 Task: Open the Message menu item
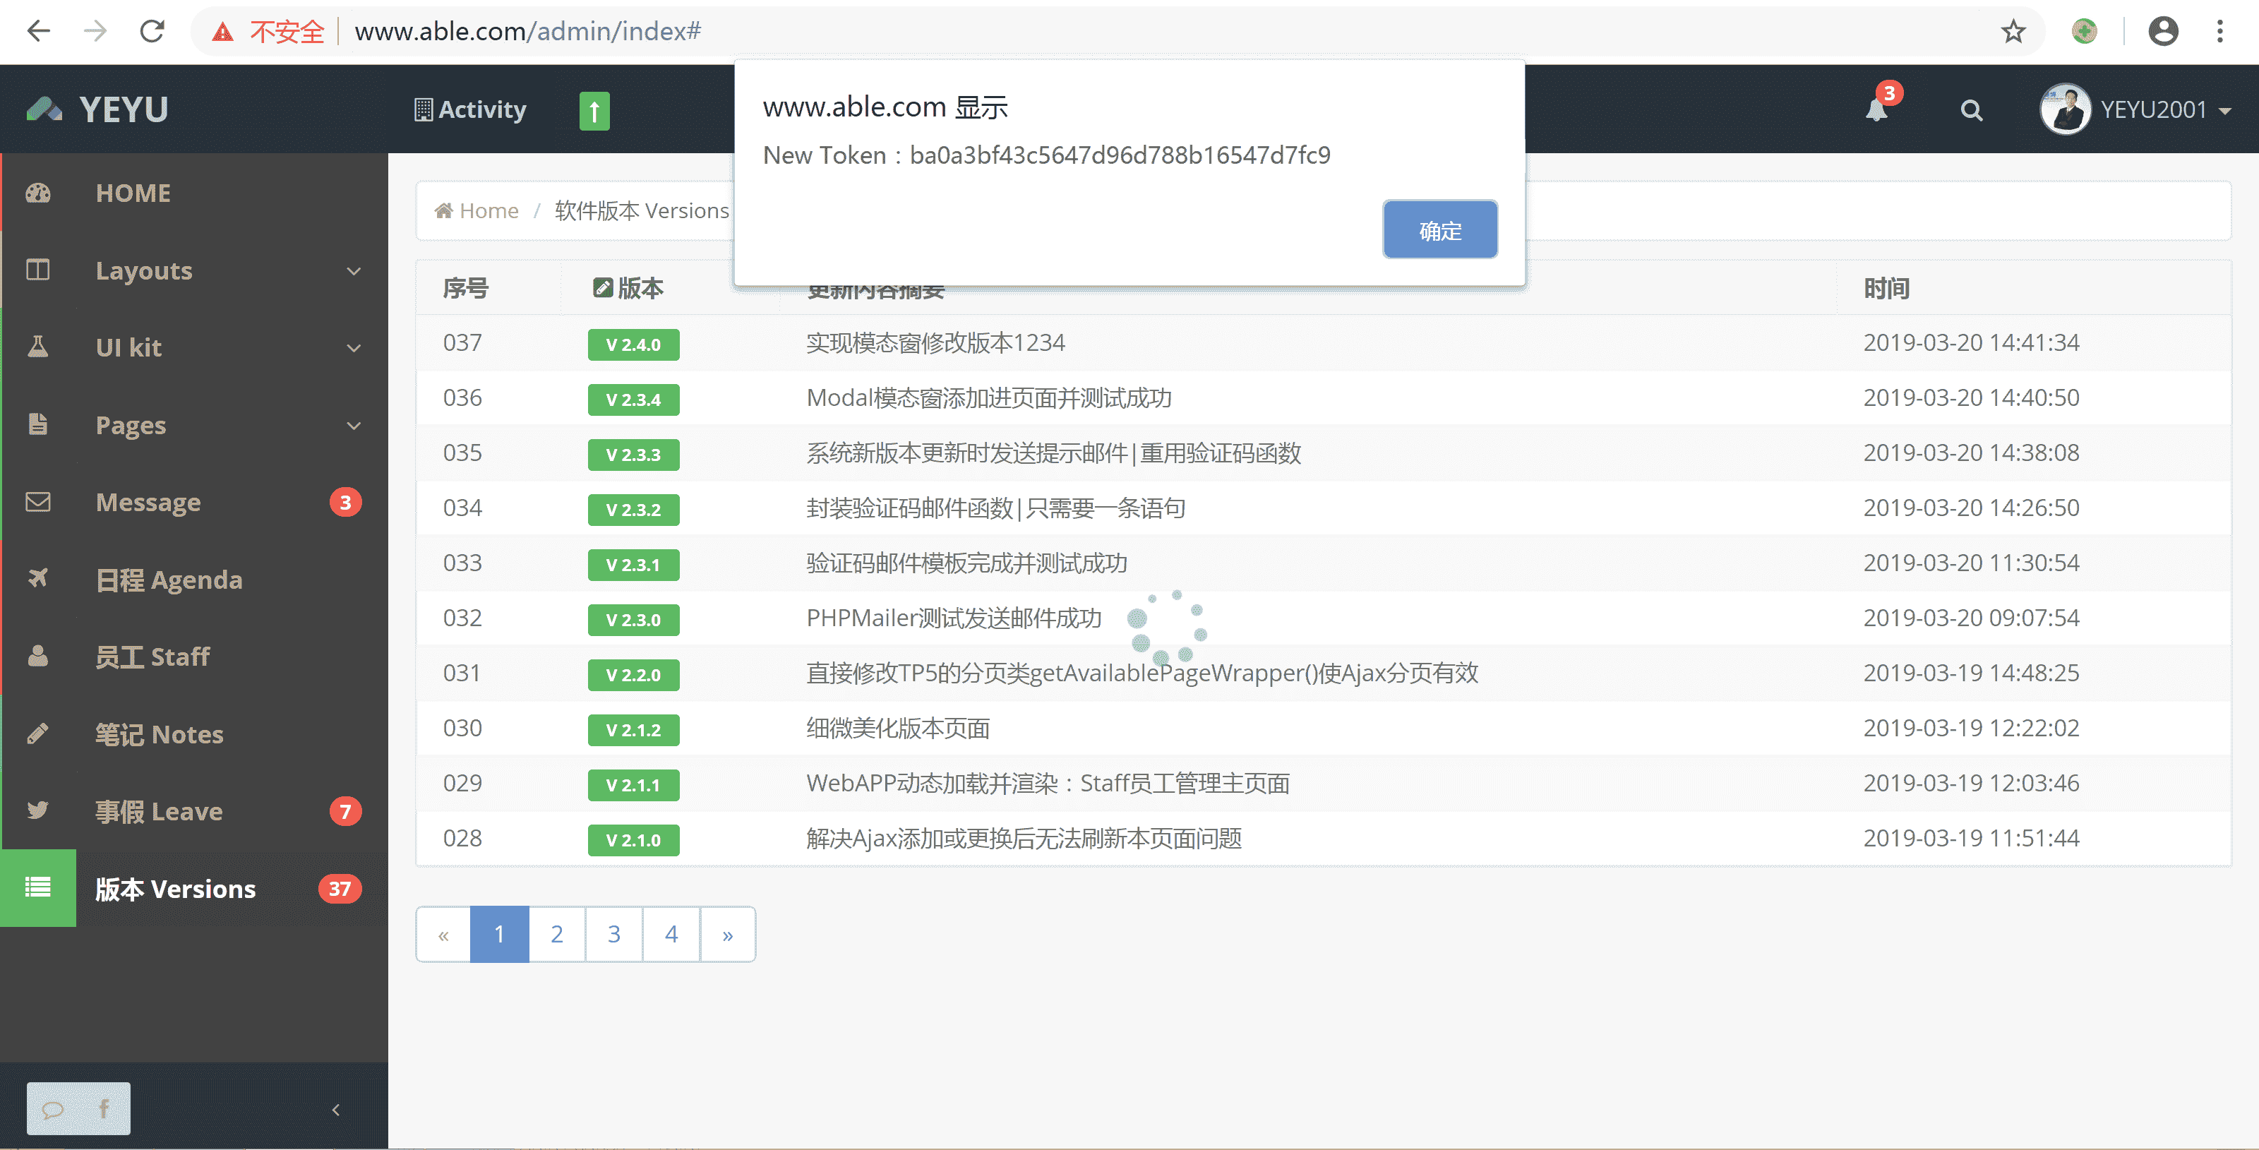point(149,503)
